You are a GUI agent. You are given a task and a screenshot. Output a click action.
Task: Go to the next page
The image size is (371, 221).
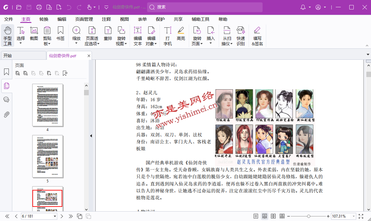62,216
